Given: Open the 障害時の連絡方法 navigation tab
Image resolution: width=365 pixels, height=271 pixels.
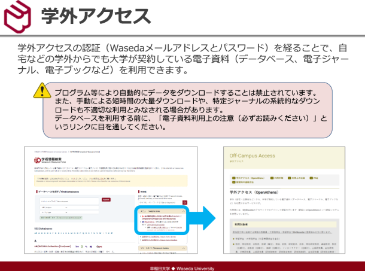Looking at the screenshot, I should (247, 183).
